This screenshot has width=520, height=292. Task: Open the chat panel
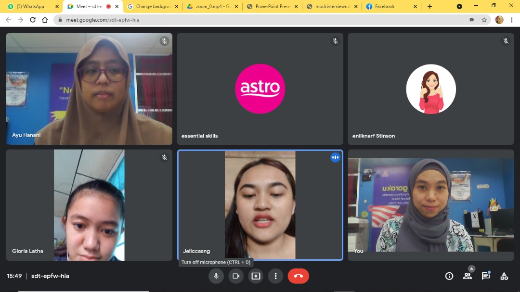[486, 276]
